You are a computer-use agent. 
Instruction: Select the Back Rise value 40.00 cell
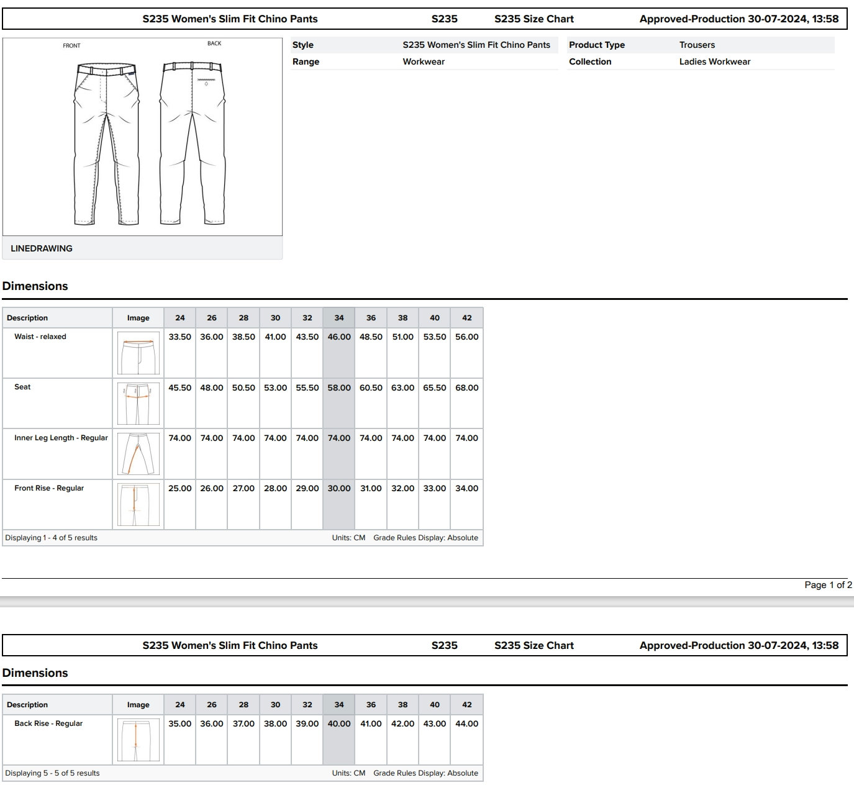(x=339, y=724)
